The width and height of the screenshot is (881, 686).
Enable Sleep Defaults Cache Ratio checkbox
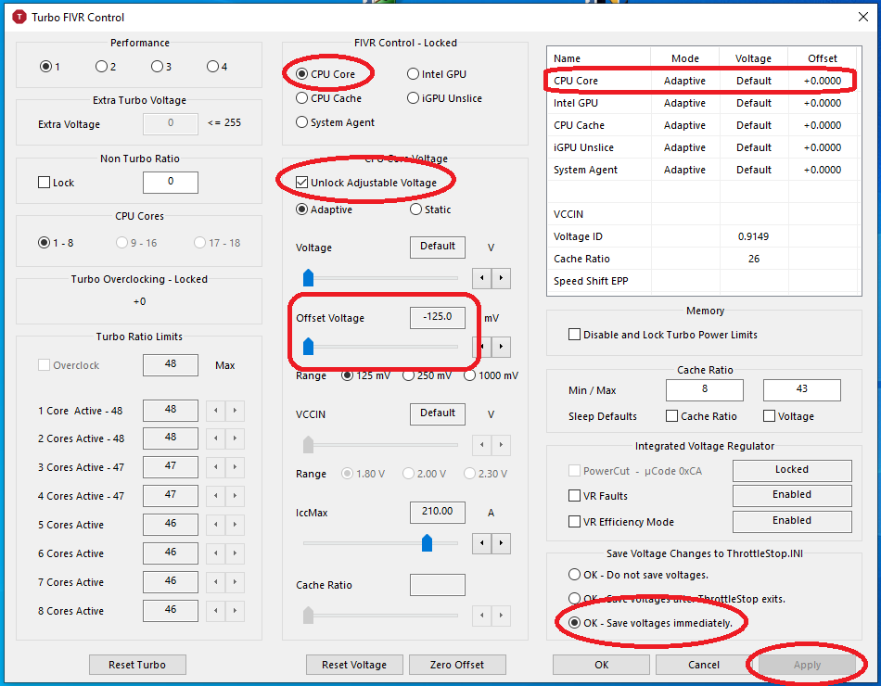tap(671, 415)
